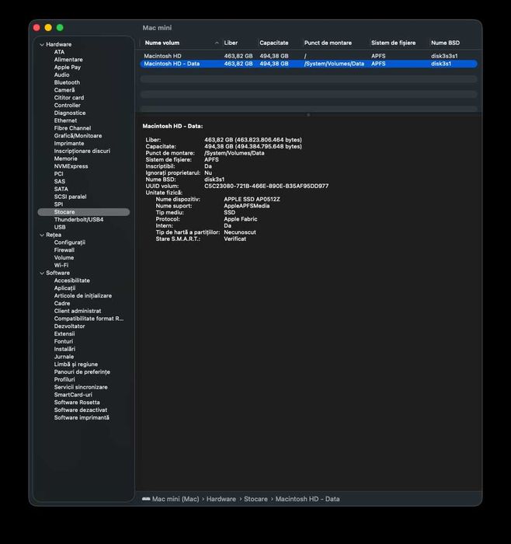Viewport: 511px width, 544px height.
Task: Select Software Rosetta entry
Action: (77, 403)
